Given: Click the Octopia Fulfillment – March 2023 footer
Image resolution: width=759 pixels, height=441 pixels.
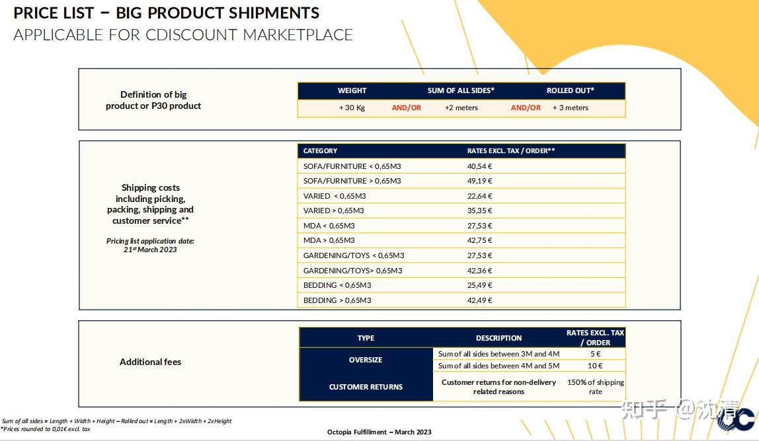Looking at the screenshot, I should (379, 432).
